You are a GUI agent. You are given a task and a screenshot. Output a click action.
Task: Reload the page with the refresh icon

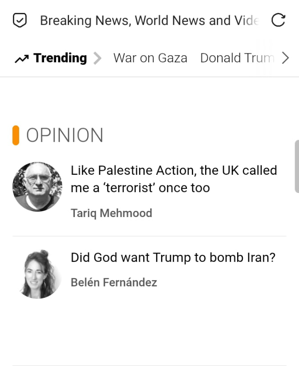pos(278,20)
